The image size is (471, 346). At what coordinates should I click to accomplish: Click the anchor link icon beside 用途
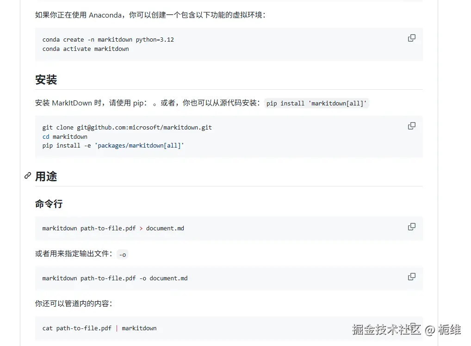coord(28,176)
